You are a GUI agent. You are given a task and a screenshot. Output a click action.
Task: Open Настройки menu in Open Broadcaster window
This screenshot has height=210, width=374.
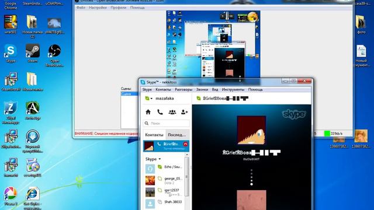point(98,8)
